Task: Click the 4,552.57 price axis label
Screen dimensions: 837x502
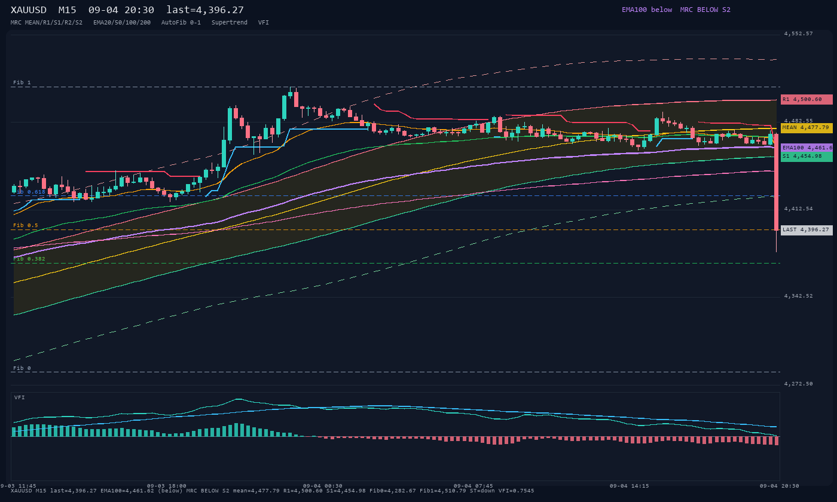Action: point(799,33)
